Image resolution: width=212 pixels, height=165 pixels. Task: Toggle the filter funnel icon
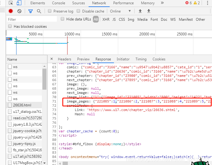click(31, 11)
